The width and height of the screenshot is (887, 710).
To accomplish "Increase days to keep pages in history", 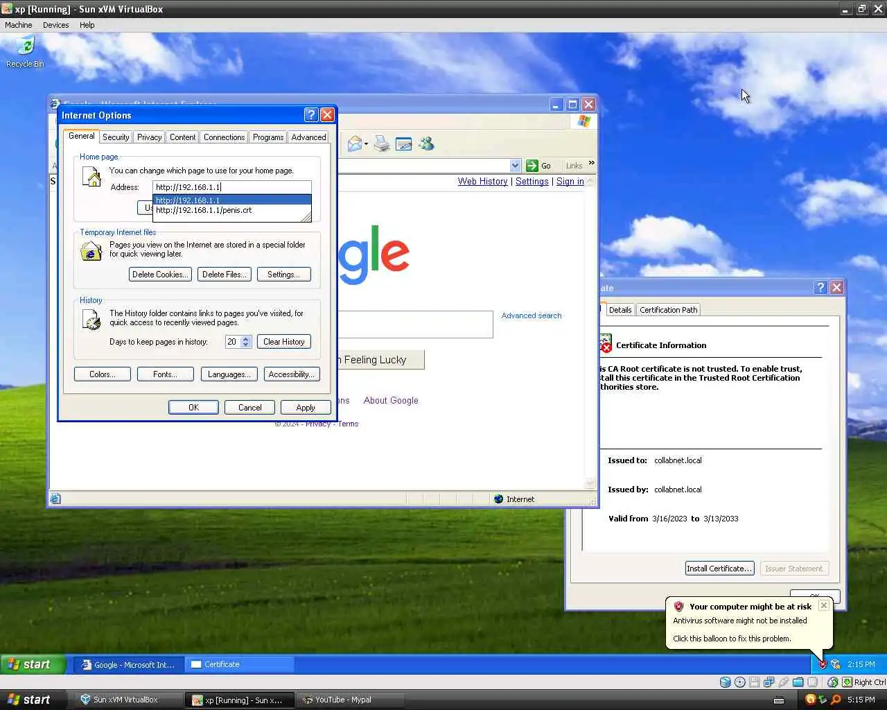I will [x=245, y=339].
